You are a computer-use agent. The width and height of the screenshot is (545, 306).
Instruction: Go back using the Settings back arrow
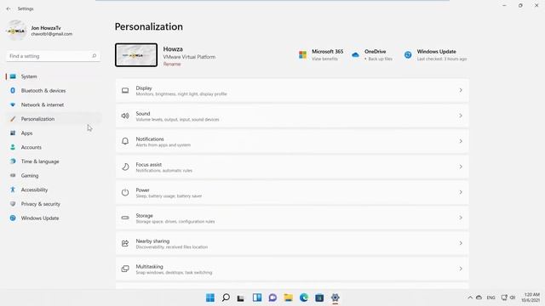[9, 8]
